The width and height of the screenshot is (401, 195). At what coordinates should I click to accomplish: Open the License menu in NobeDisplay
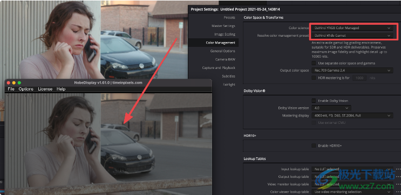45,89
